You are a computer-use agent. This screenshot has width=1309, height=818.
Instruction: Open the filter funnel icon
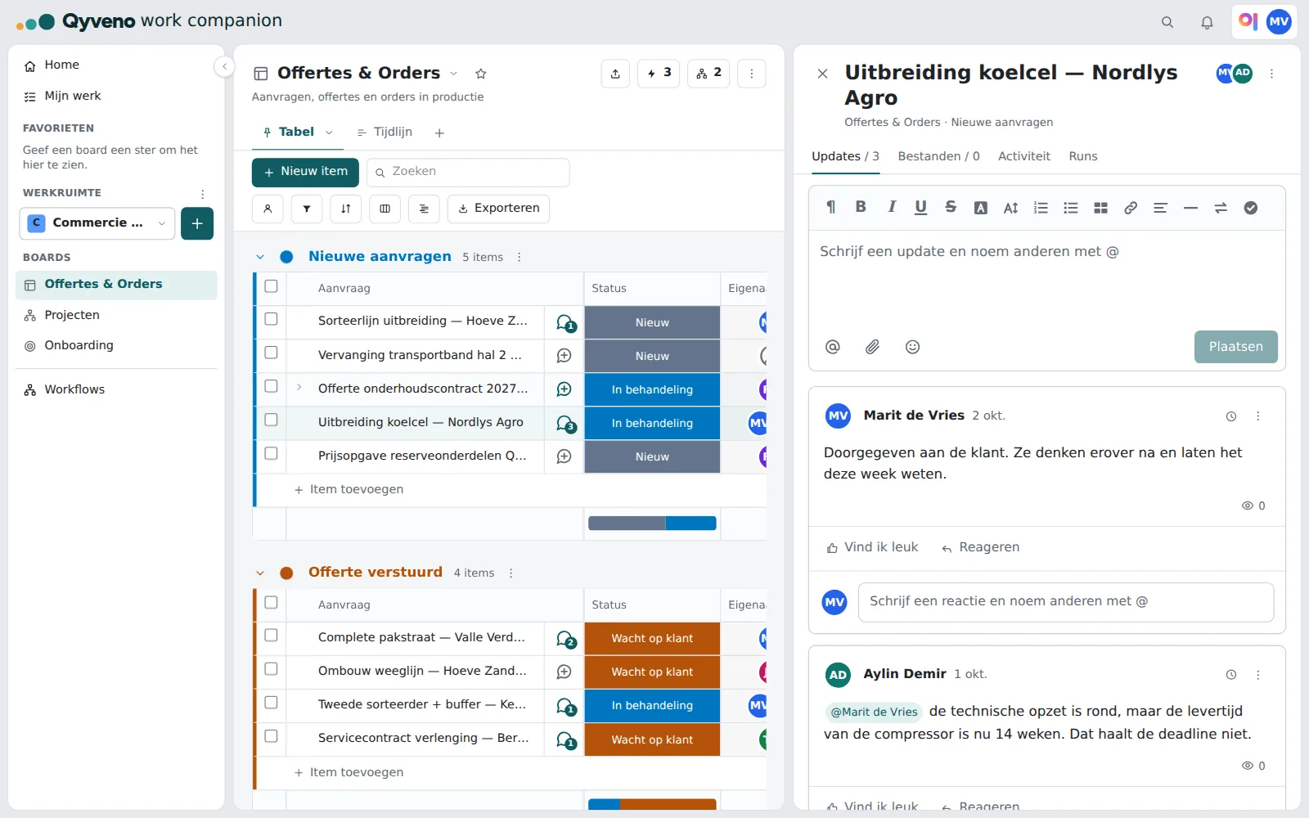click(x=307, y=209)
